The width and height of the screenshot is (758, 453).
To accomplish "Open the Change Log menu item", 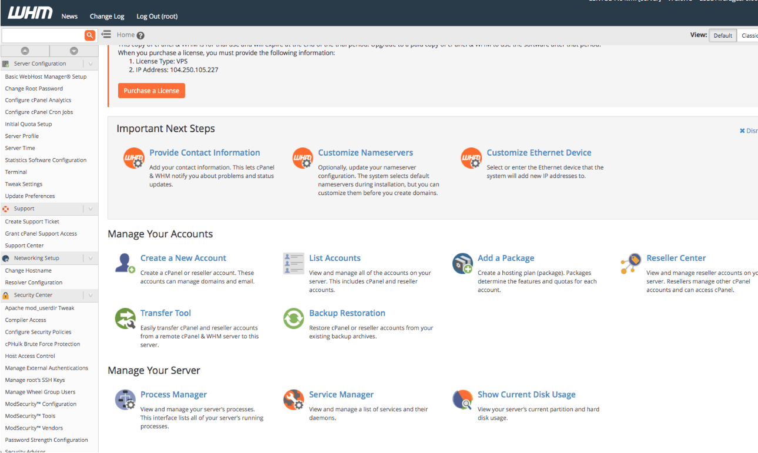I will click(x=107, y=16).
